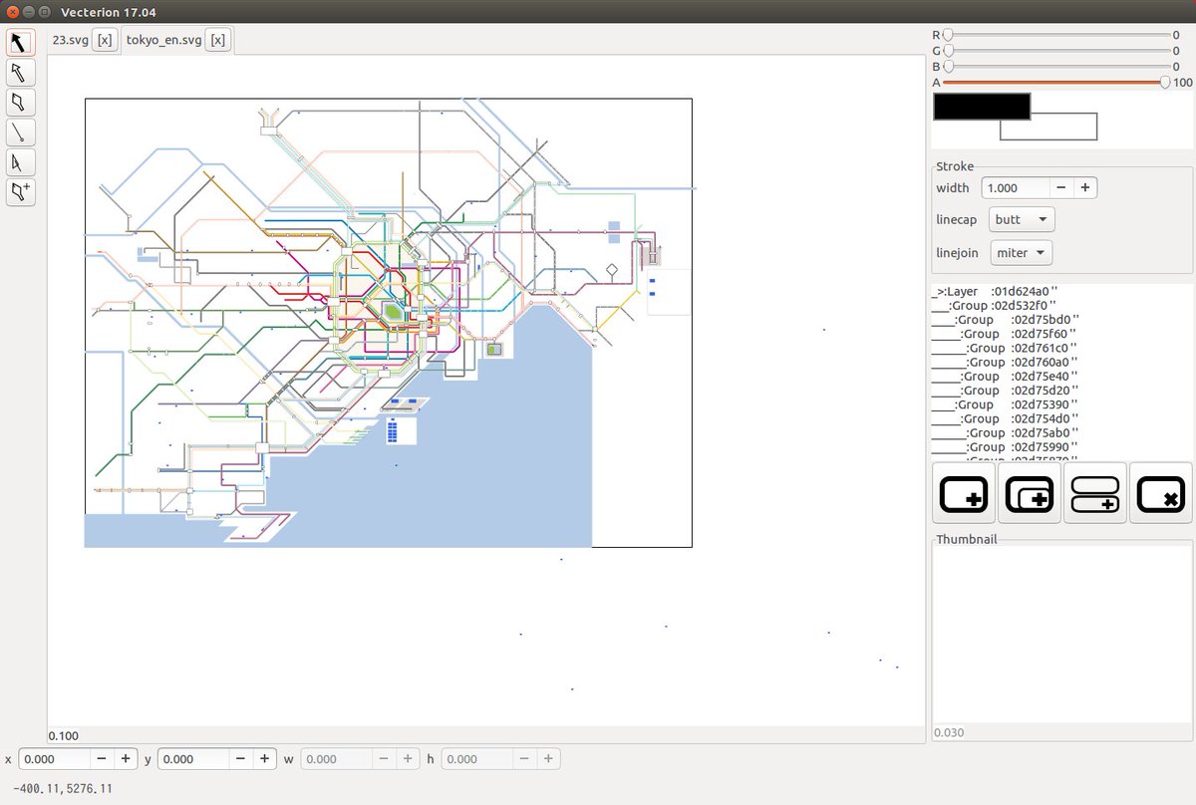Click the x position input field
This screenshot has width=1196, height=805.
click(55, 759)
